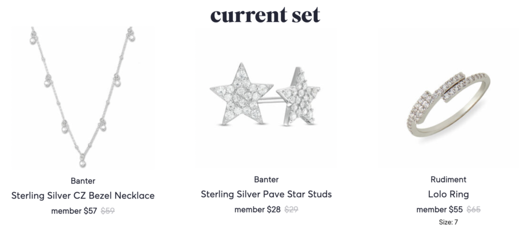Click the member $28 price
Viewport: 520px width, 232px height.
(x=257, y=210)
